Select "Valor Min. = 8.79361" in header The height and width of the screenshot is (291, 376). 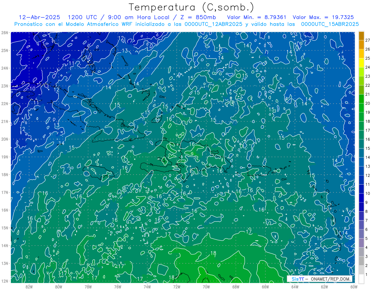[x=257, y=17]
